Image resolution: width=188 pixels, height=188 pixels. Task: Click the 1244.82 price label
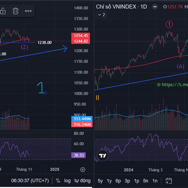[81, 41]
